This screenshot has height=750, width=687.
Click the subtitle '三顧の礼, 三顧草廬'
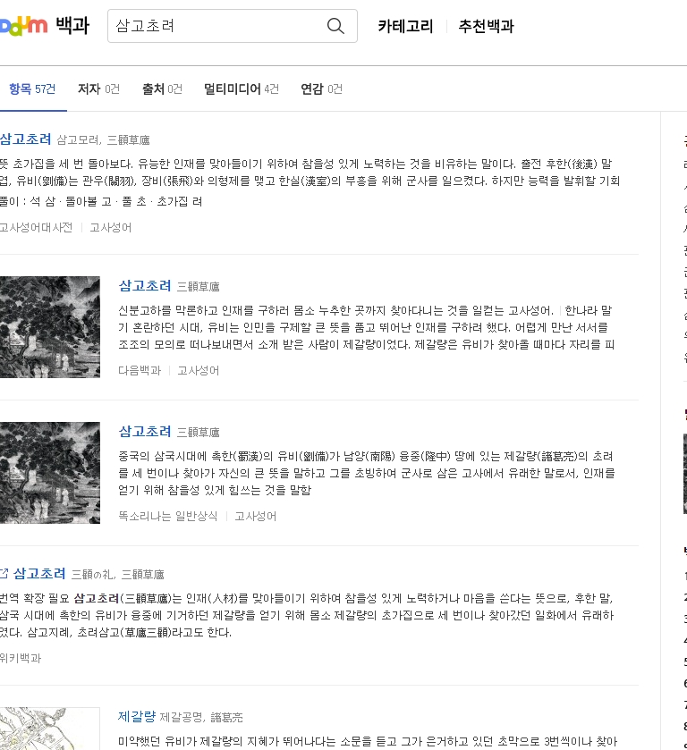(x=117, y=574)
